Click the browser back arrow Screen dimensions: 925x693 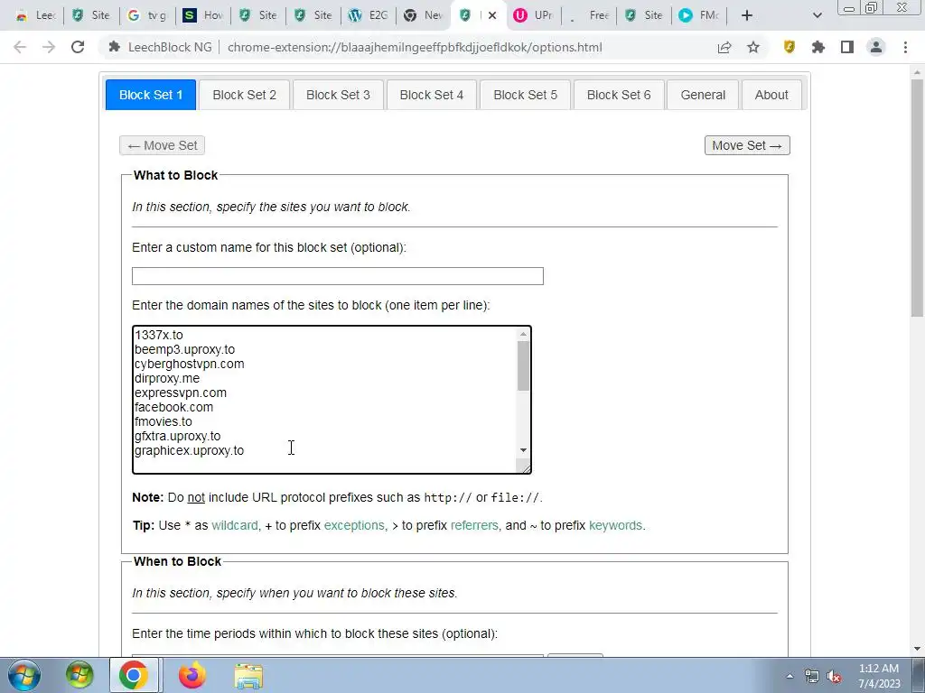coord(20,47)
